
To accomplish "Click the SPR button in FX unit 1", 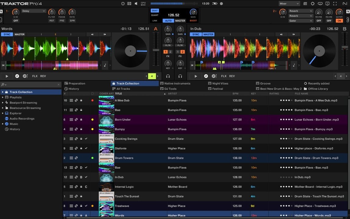I will click(x=72, y=21).
